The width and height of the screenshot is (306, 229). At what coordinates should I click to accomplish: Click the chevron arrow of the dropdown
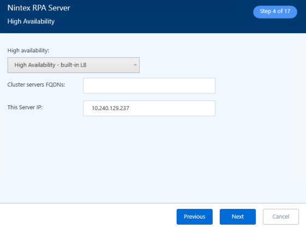(x=135, y=65)
